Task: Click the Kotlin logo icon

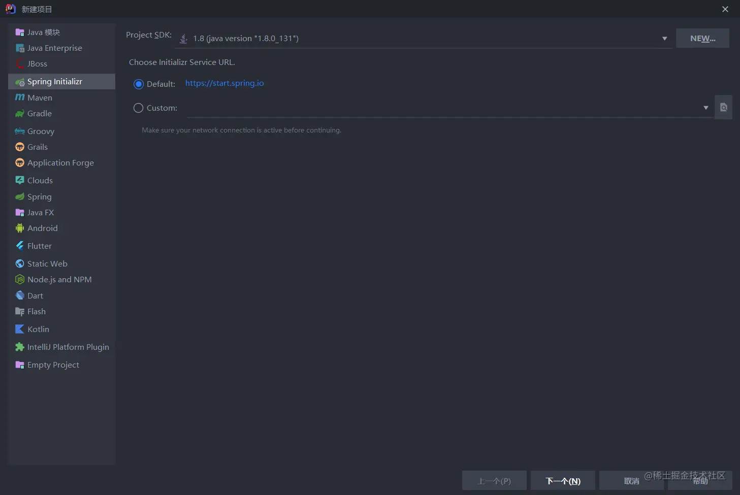Action: 20,329
